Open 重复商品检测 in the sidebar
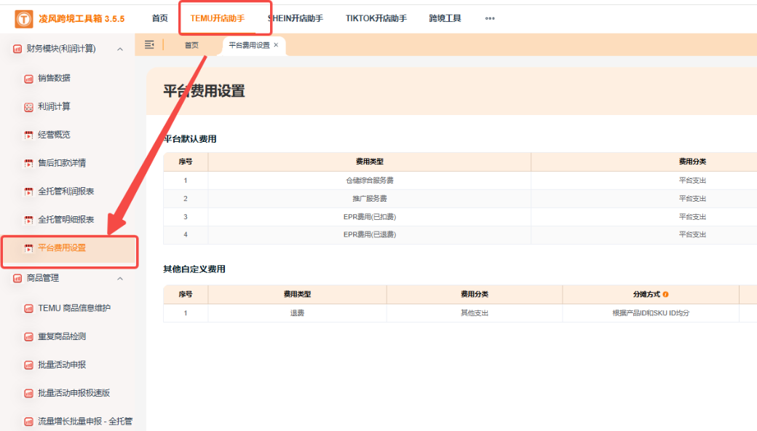 [62, 336]
